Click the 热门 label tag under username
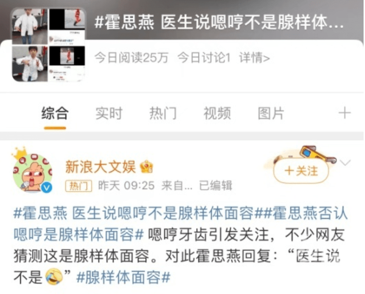The width and height of the screenshot is (365, 294). tap(79, 186)
